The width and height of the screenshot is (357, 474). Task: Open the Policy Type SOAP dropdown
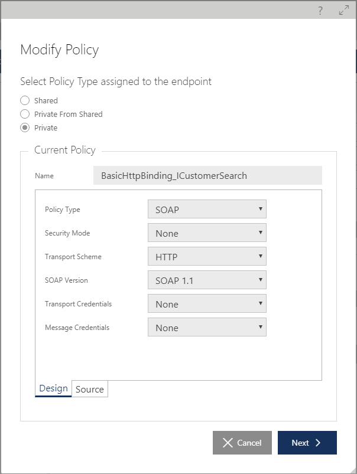point(207,209)
